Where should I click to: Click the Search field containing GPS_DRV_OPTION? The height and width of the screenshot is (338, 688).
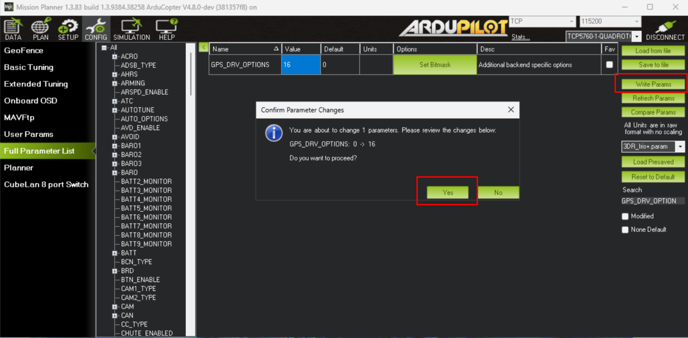pyautogui.click(x=653, y=201)
